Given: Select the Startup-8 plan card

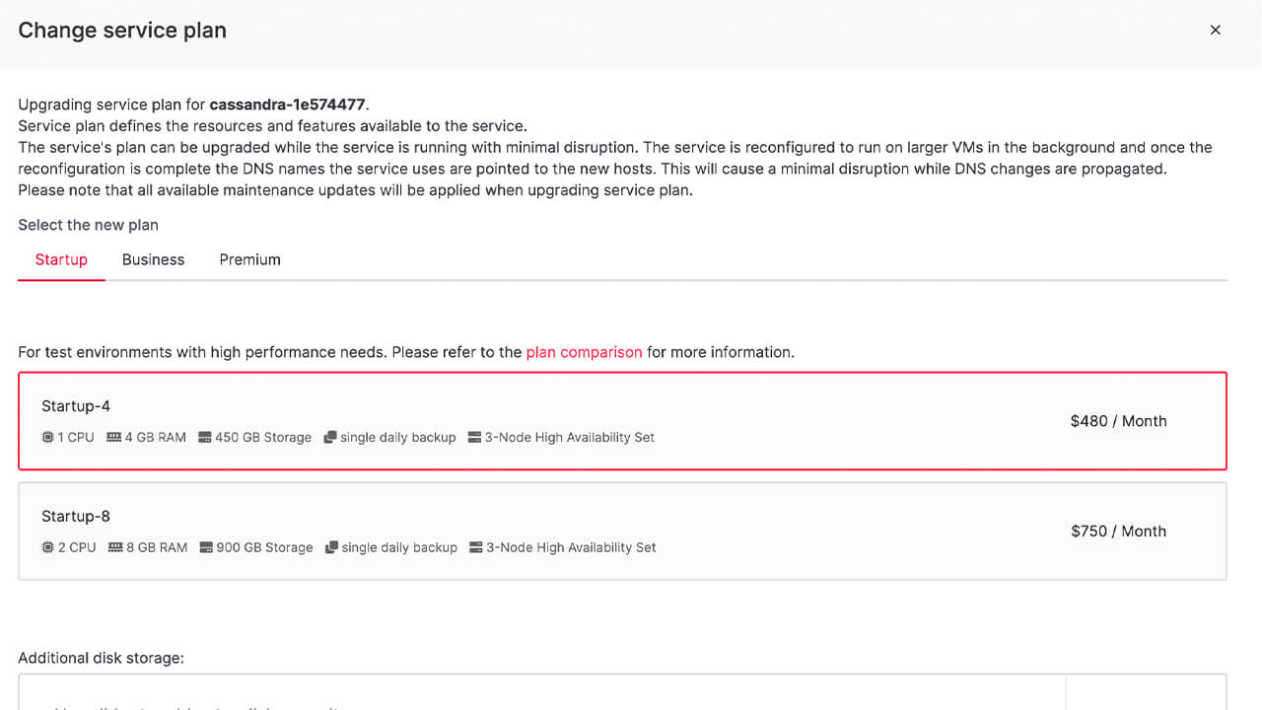Looking at the screenshot, I should (x=623, y=531).
